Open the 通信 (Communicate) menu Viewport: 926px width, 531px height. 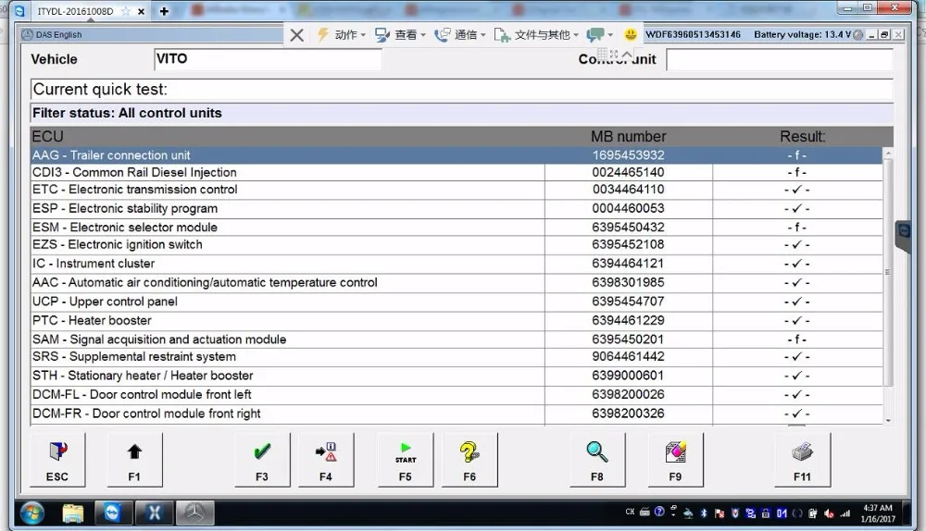point(460,35)
